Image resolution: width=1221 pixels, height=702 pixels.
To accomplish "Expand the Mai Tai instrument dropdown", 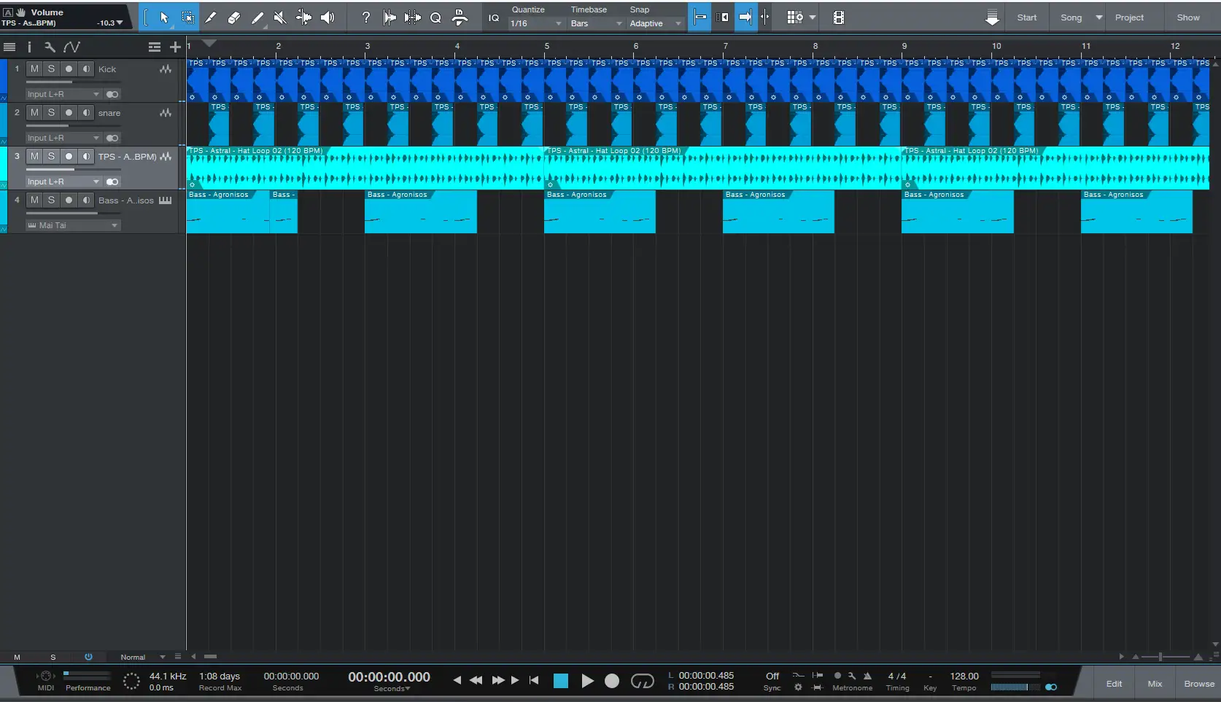I will pos(72,225).
